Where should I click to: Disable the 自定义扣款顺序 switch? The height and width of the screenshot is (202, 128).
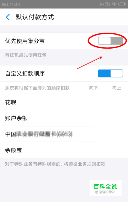[111, 73]
